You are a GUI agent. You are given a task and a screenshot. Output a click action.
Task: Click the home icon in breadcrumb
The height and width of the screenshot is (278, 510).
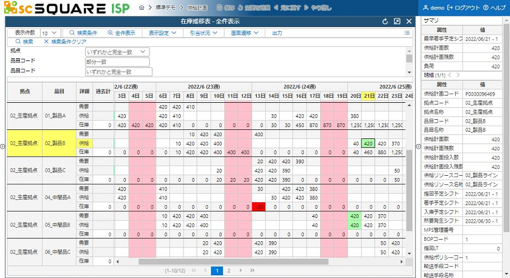pyautogui.click(x=141, y=8)
